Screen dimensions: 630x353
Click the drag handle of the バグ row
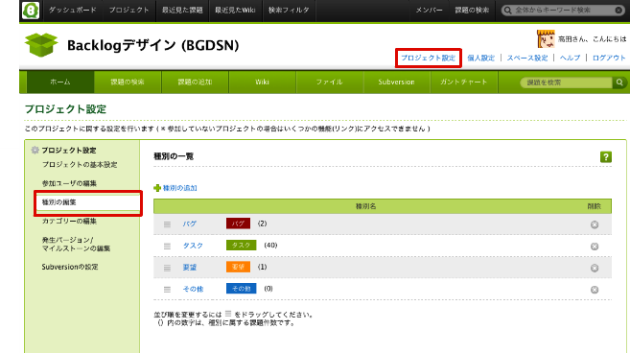[x=167, y=224]
